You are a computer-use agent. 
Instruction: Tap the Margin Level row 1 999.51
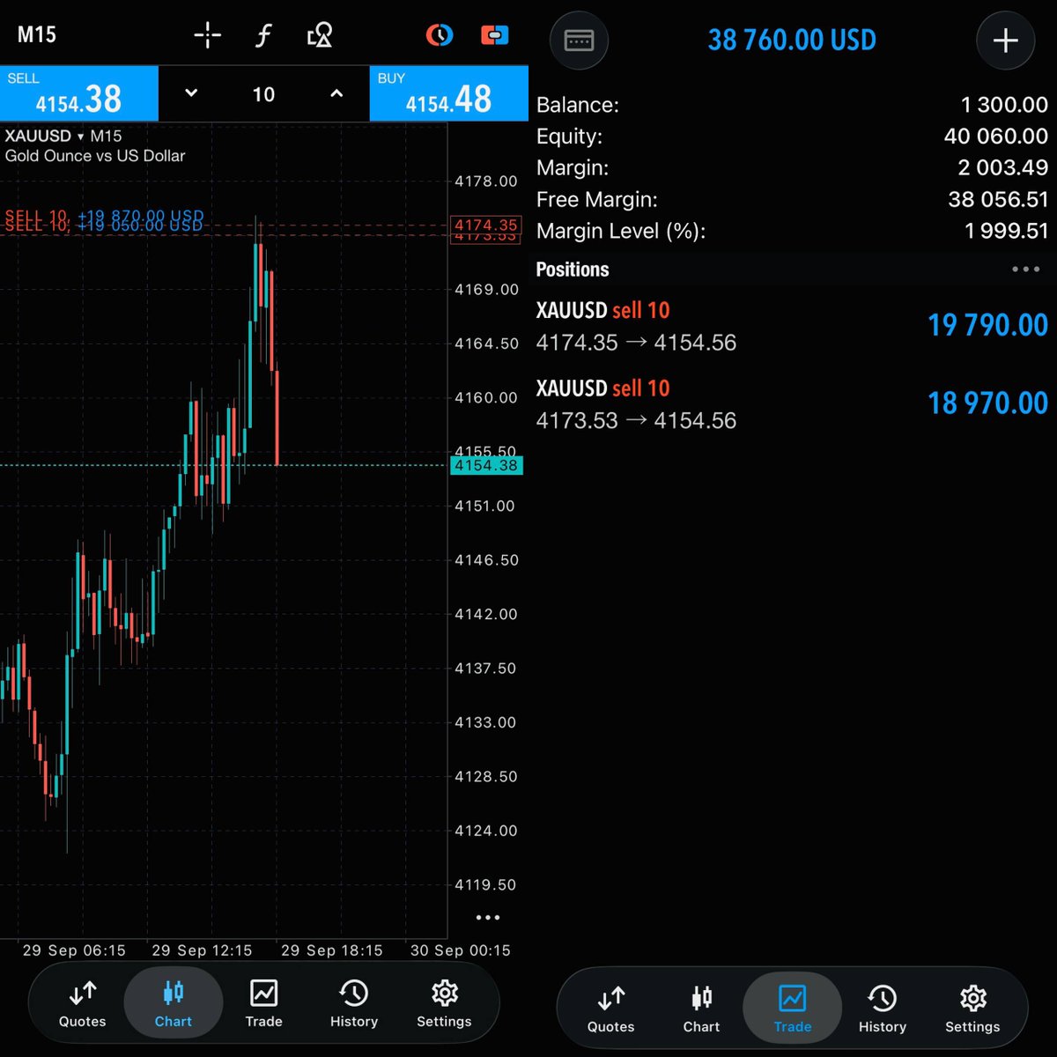pos(793,232)
